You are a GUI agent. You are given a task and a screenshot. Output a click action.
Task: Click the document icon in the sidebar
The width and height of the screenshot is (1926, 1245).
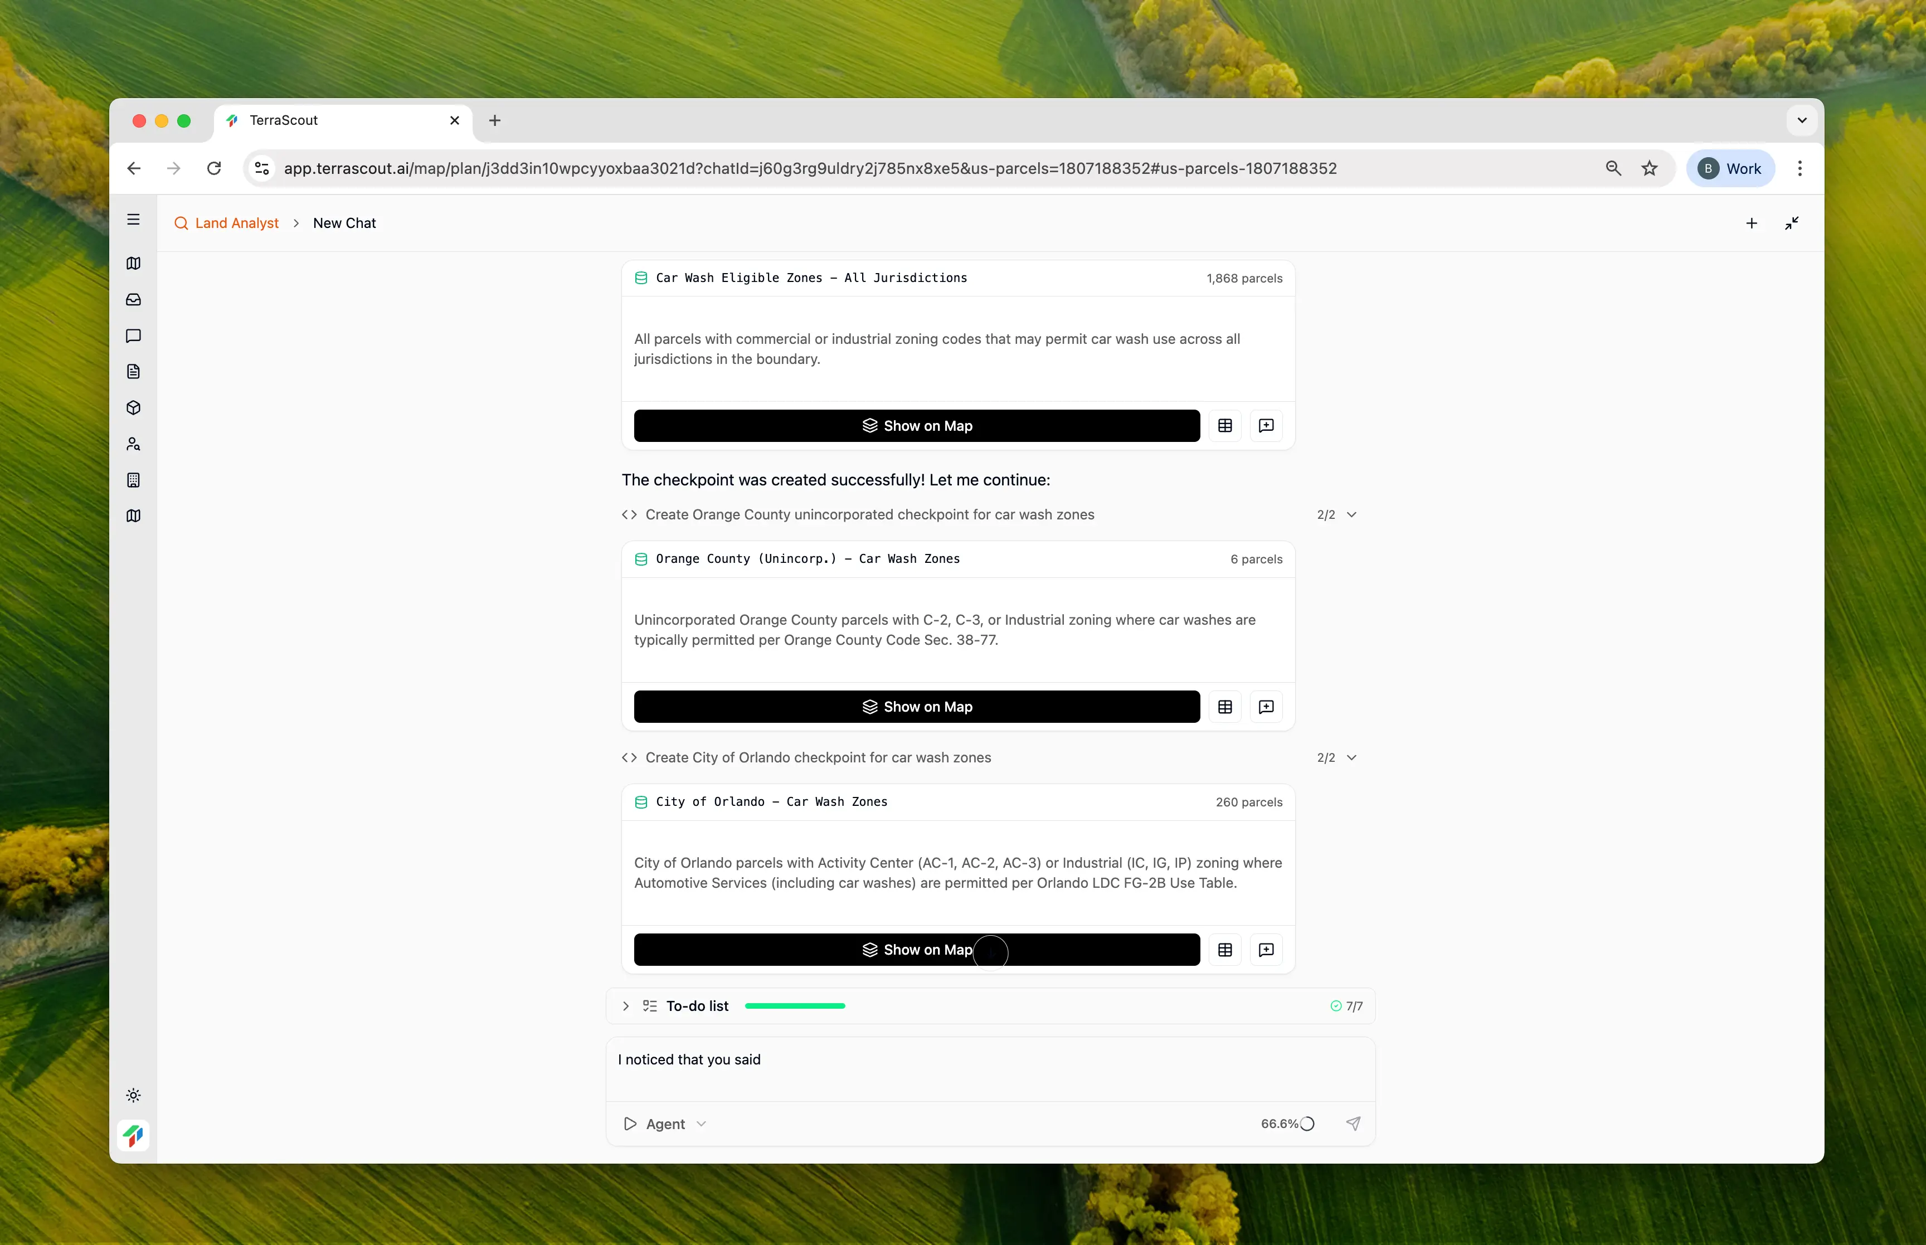[133, 372]
